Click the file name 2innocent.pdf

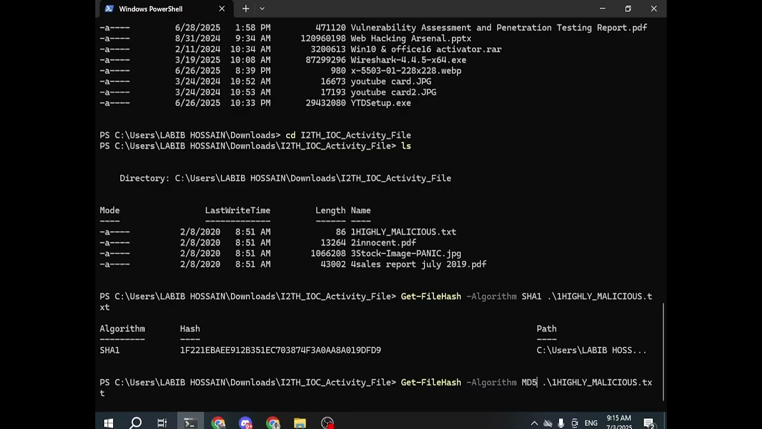coord(383,243)
